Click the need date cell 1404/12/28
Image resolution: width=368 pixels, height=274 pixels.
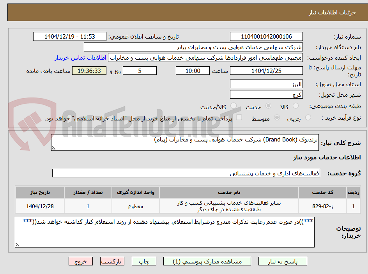pos(40,206)
